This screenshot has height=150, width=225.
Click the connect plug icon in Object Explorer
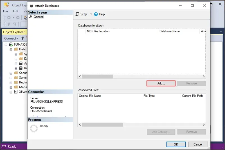22,38
